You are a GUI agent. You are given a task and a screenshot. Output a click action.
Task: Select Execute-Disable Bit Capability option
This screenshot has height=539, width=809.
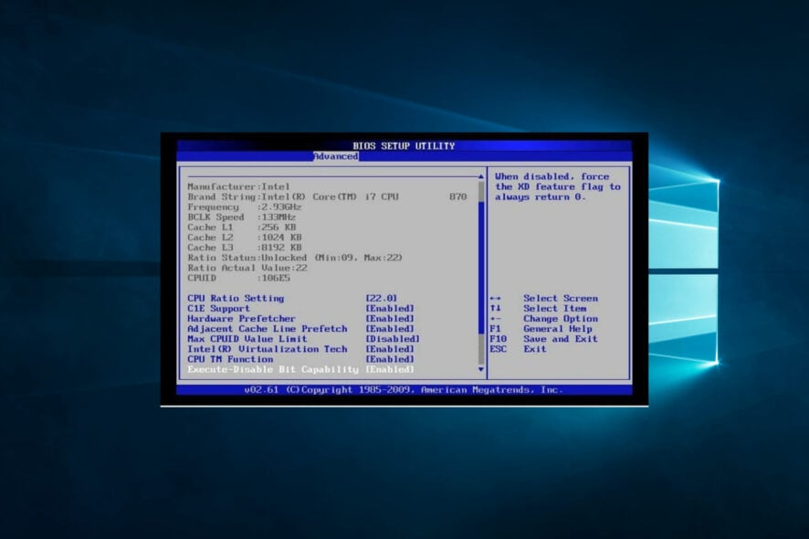(273, 370)
